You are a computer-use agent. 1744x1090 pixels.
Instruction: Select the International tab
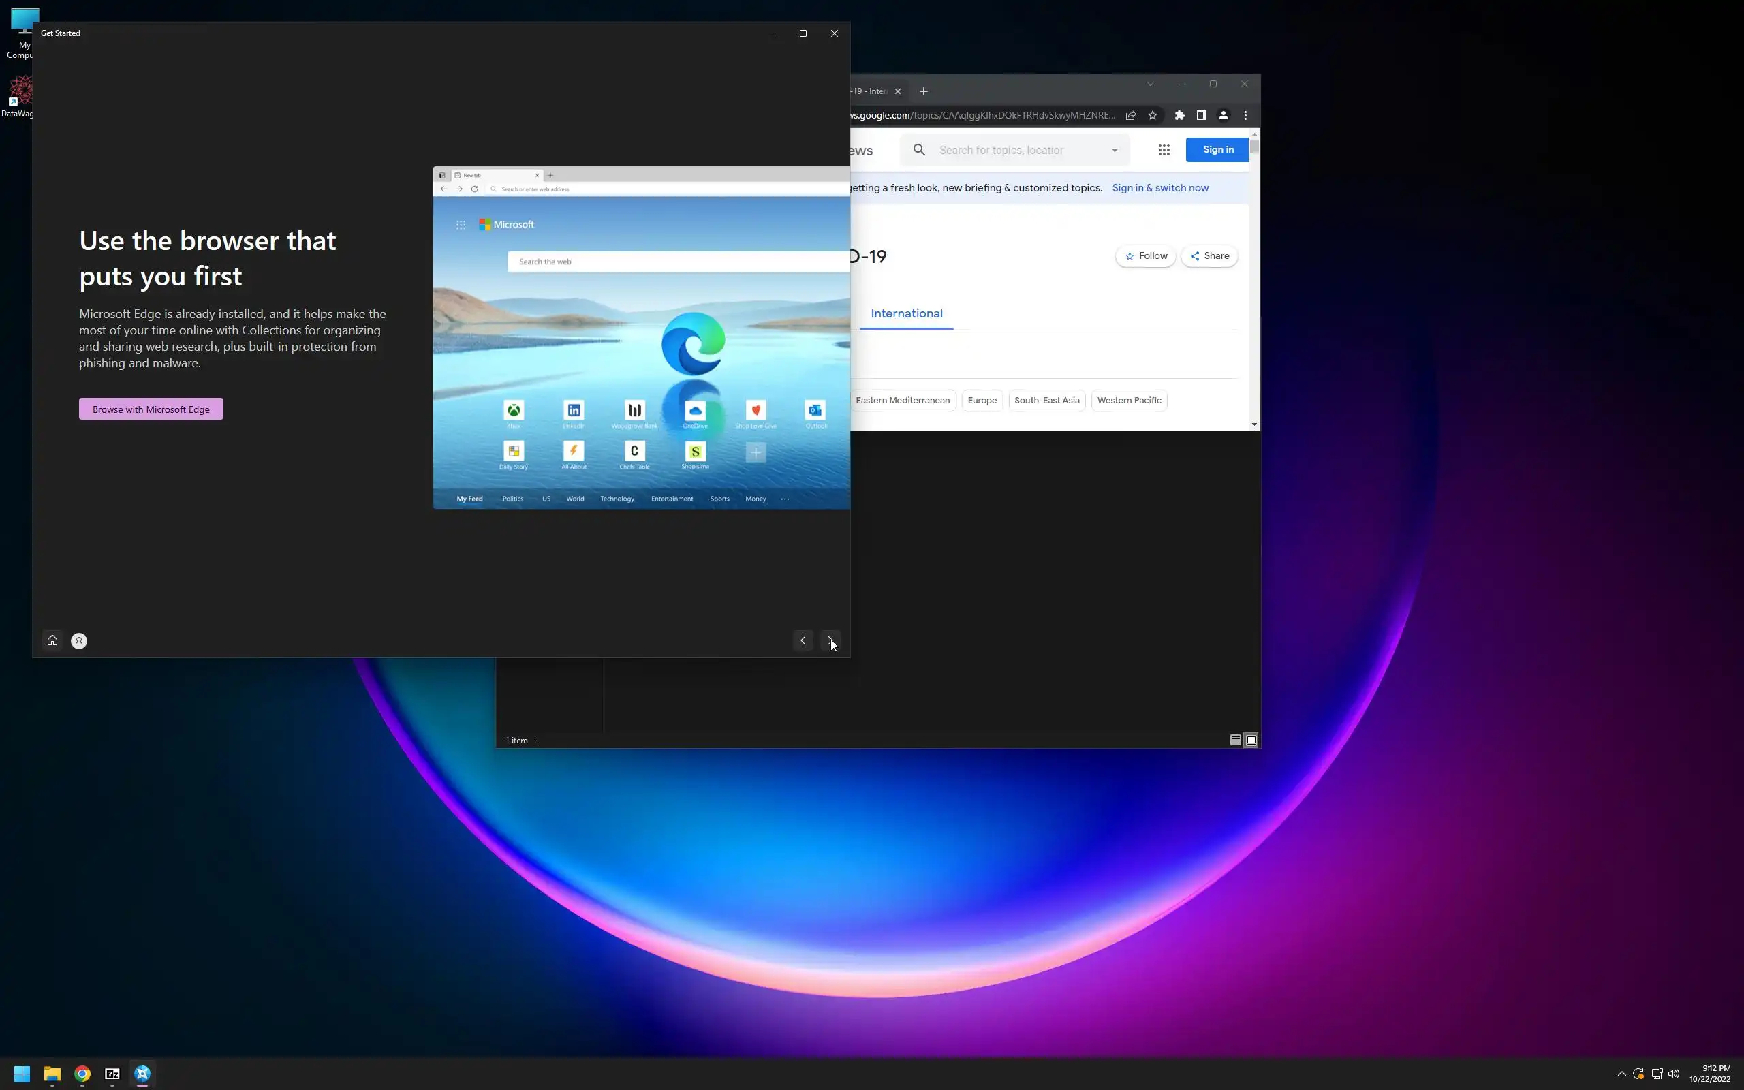[906, 313]
